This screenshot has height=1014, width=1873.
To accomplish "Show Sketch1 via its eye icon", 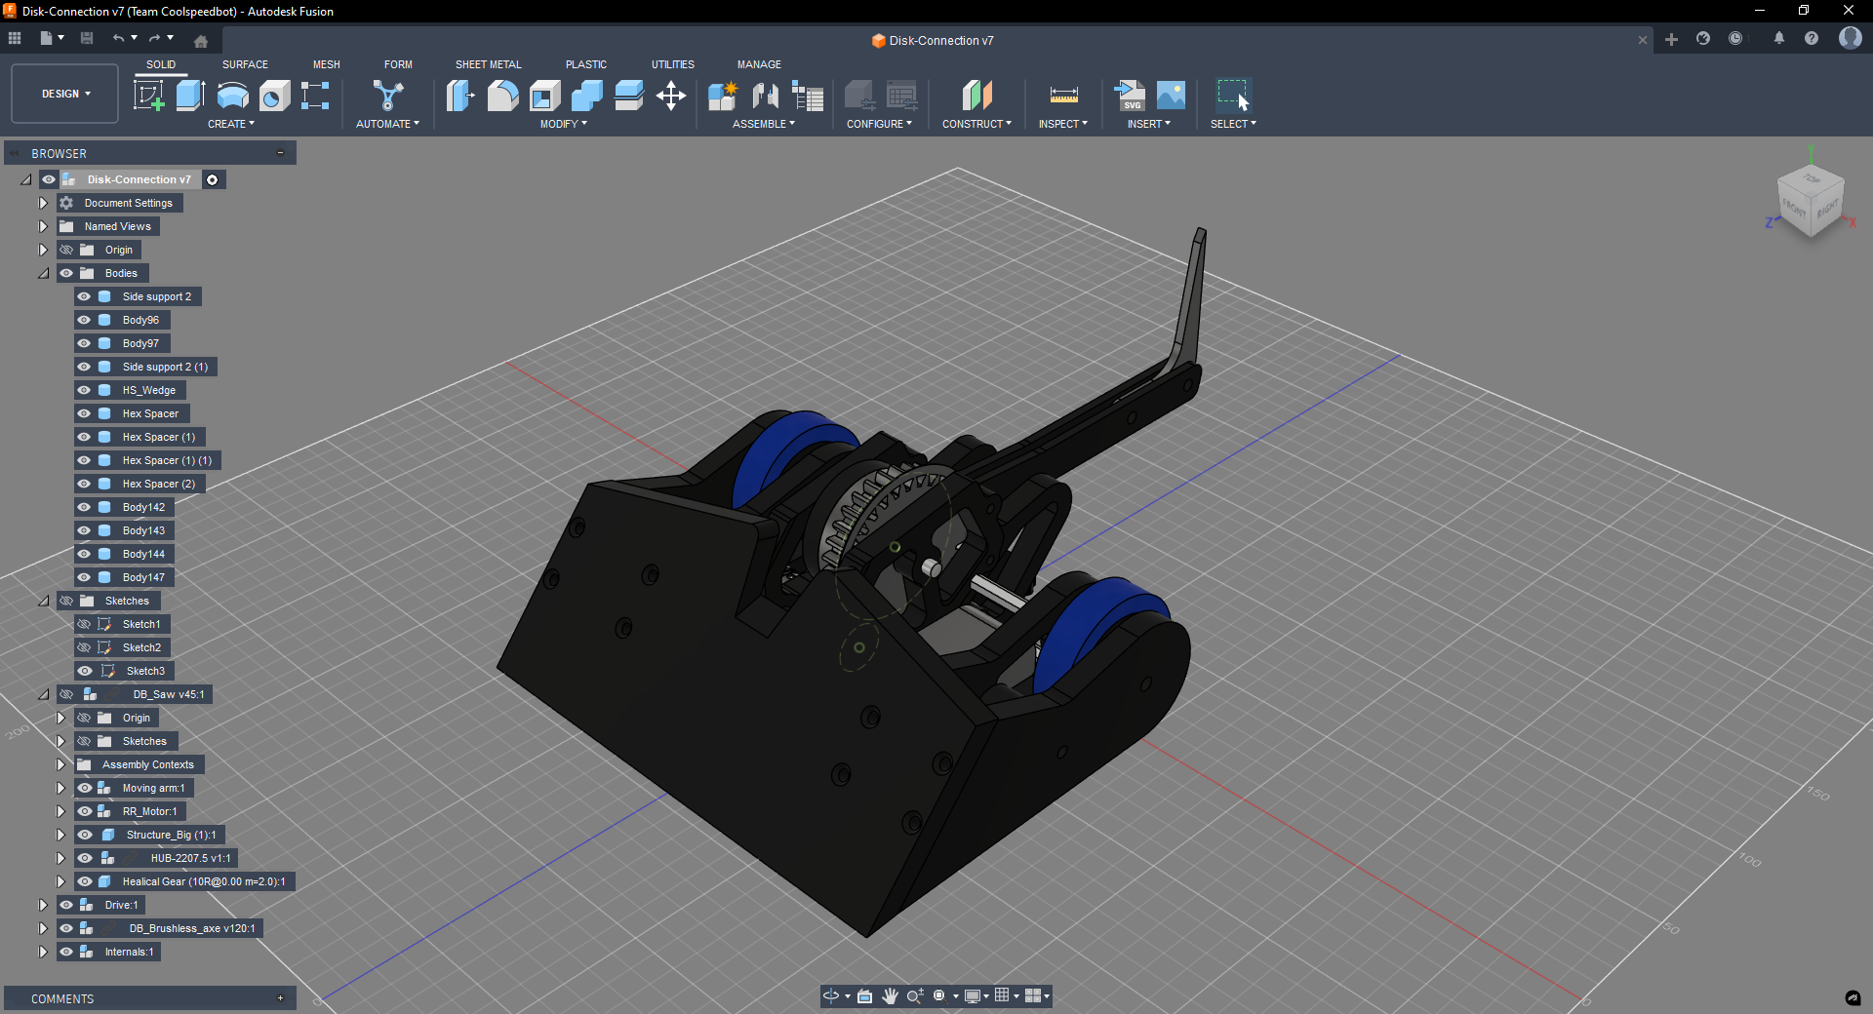I will [84, 624].
